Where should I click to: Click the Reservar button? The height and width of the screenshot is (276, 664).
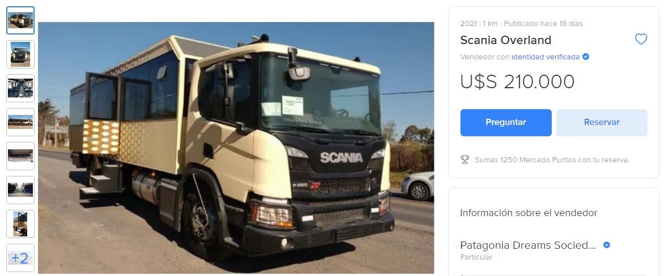601,123
